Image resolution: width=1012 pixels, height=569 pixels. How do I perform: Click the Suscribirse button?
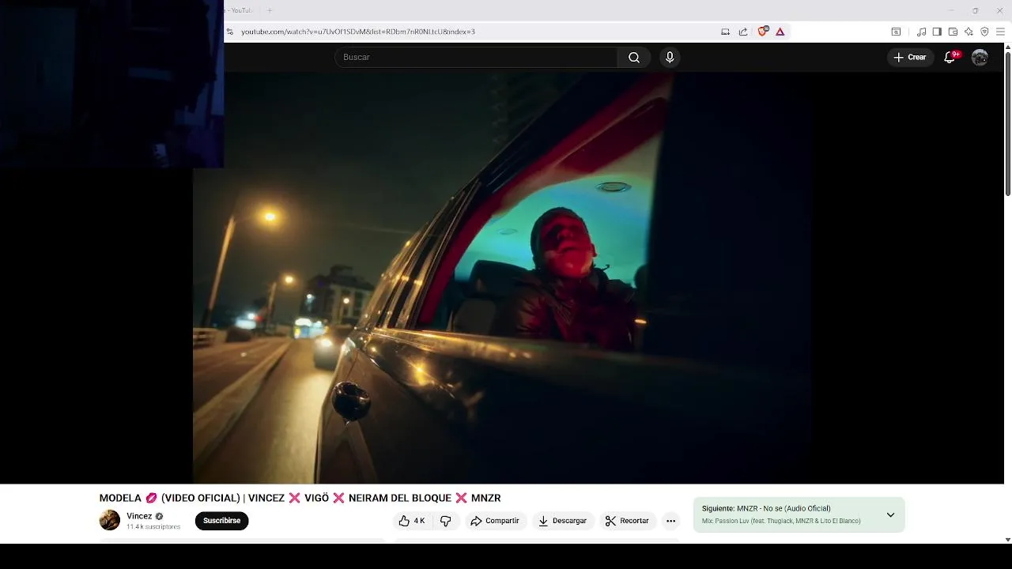[x=221, y=521]
